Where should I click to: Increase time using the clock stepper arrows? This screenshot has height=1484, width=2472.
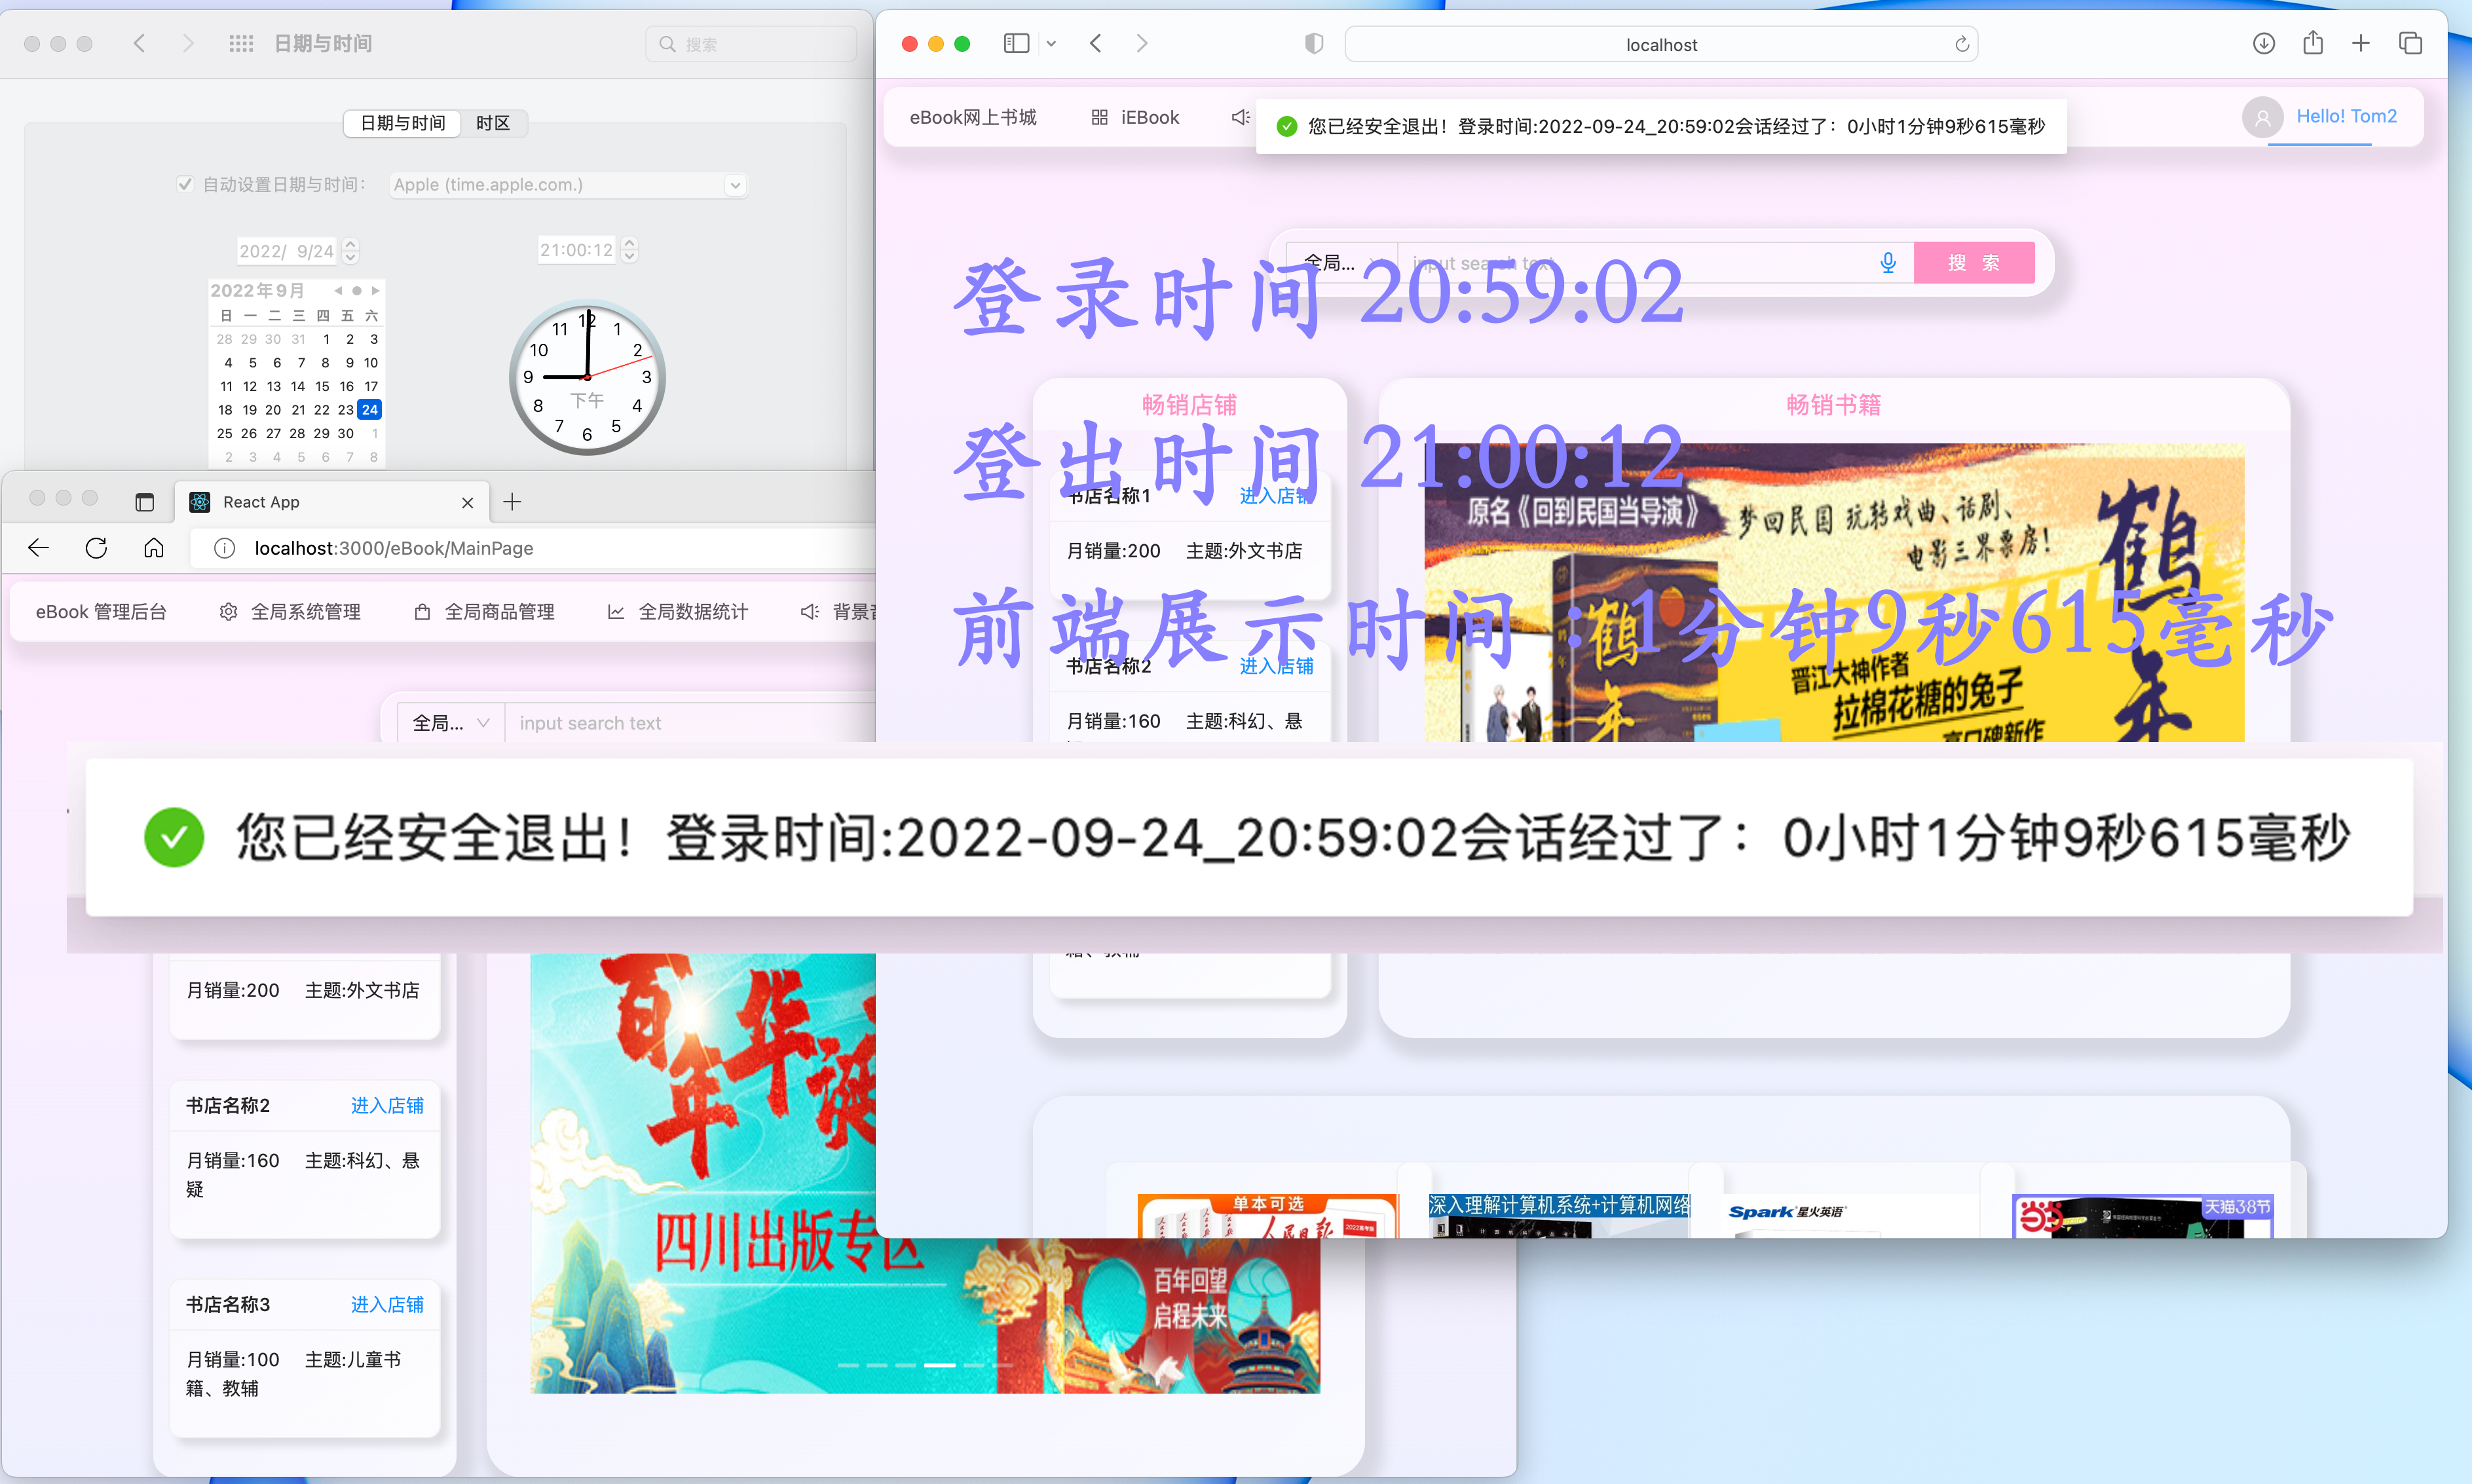(x=629, y=243)
